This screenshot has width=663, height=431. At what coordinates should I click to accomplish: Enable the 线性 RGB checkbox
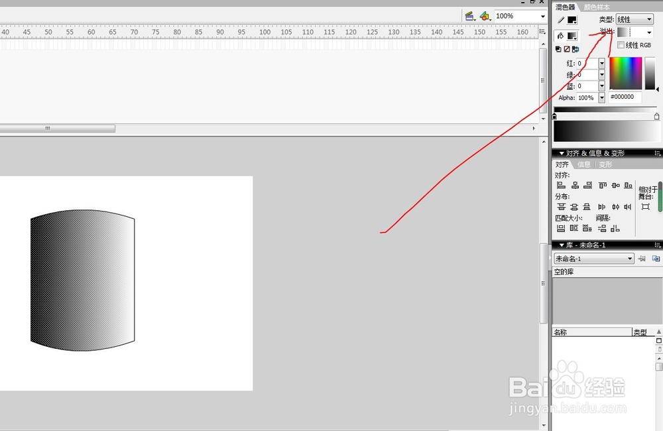621,45
